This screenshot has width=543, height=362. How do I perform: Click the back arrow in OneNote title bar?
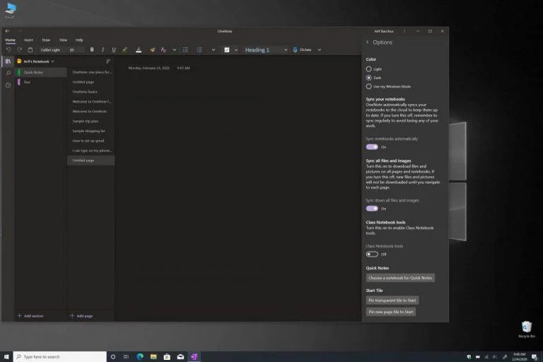click(x=7, y=31)
